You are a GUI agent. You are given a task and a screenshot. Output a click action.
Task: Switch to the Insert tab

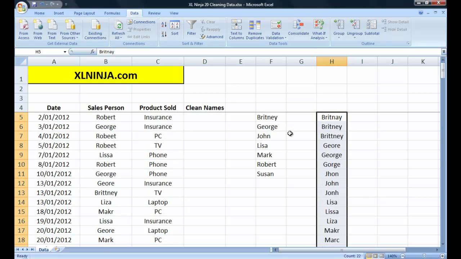click(x=59, y=13)
